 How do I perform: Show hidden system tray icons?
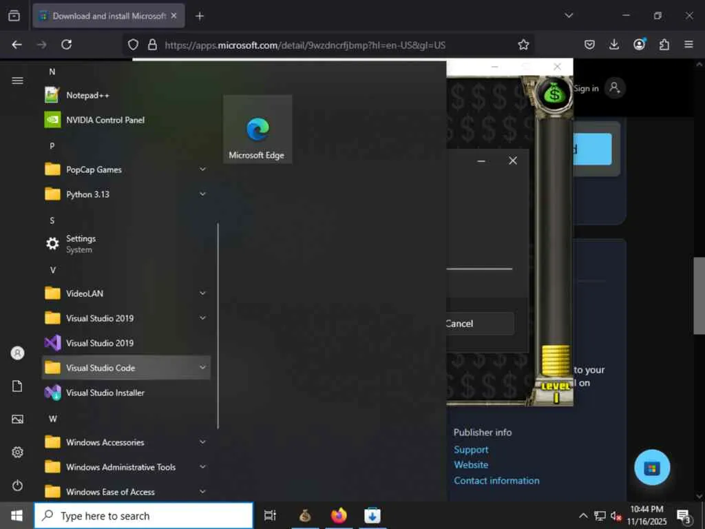tap(583, 515)
